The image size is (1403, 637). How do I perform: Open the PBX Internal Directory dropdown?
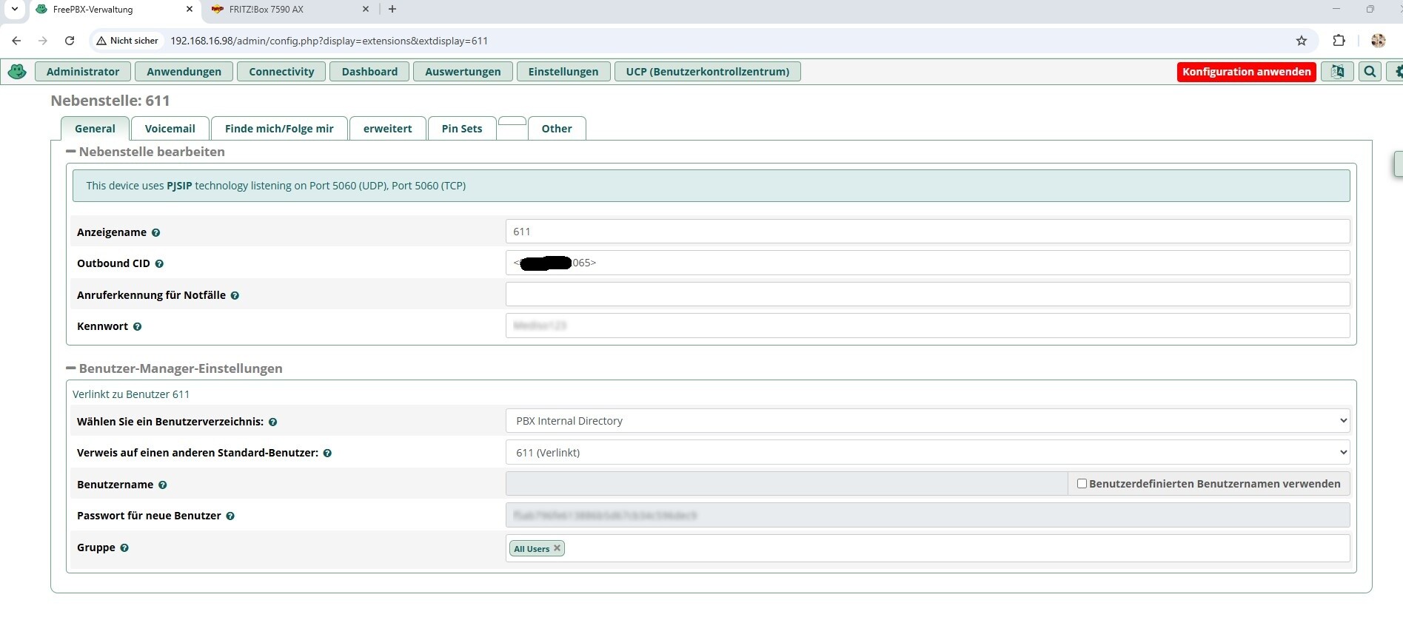click(927, 421)
